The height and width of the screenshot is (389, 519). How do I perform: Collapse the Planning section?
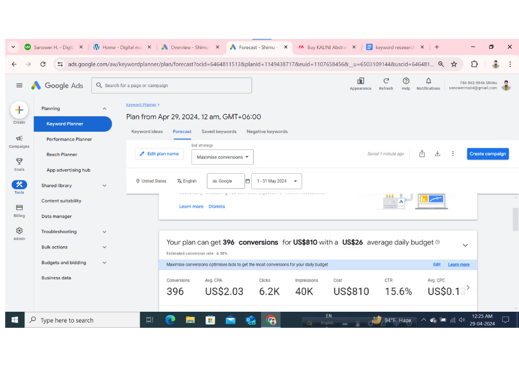[104, 108]
